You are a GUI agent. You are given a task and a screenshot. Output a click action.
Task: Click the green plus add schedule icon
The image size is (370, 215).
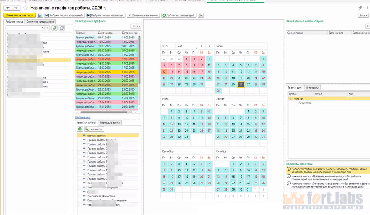(80, 129)
